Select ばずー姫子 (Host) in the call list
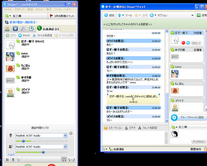 click(x=40, y=44)
